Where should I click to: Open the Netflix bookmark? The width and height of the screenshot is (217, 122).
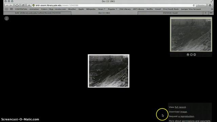[x=150, y=9]
